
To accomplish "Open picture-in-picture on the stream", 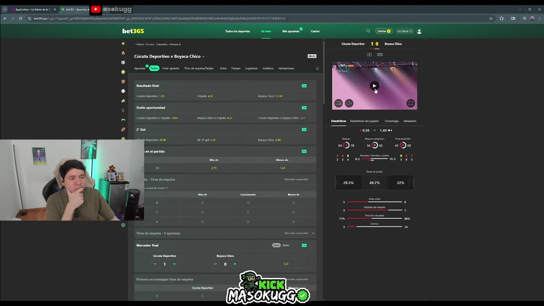I will point(338,103).
